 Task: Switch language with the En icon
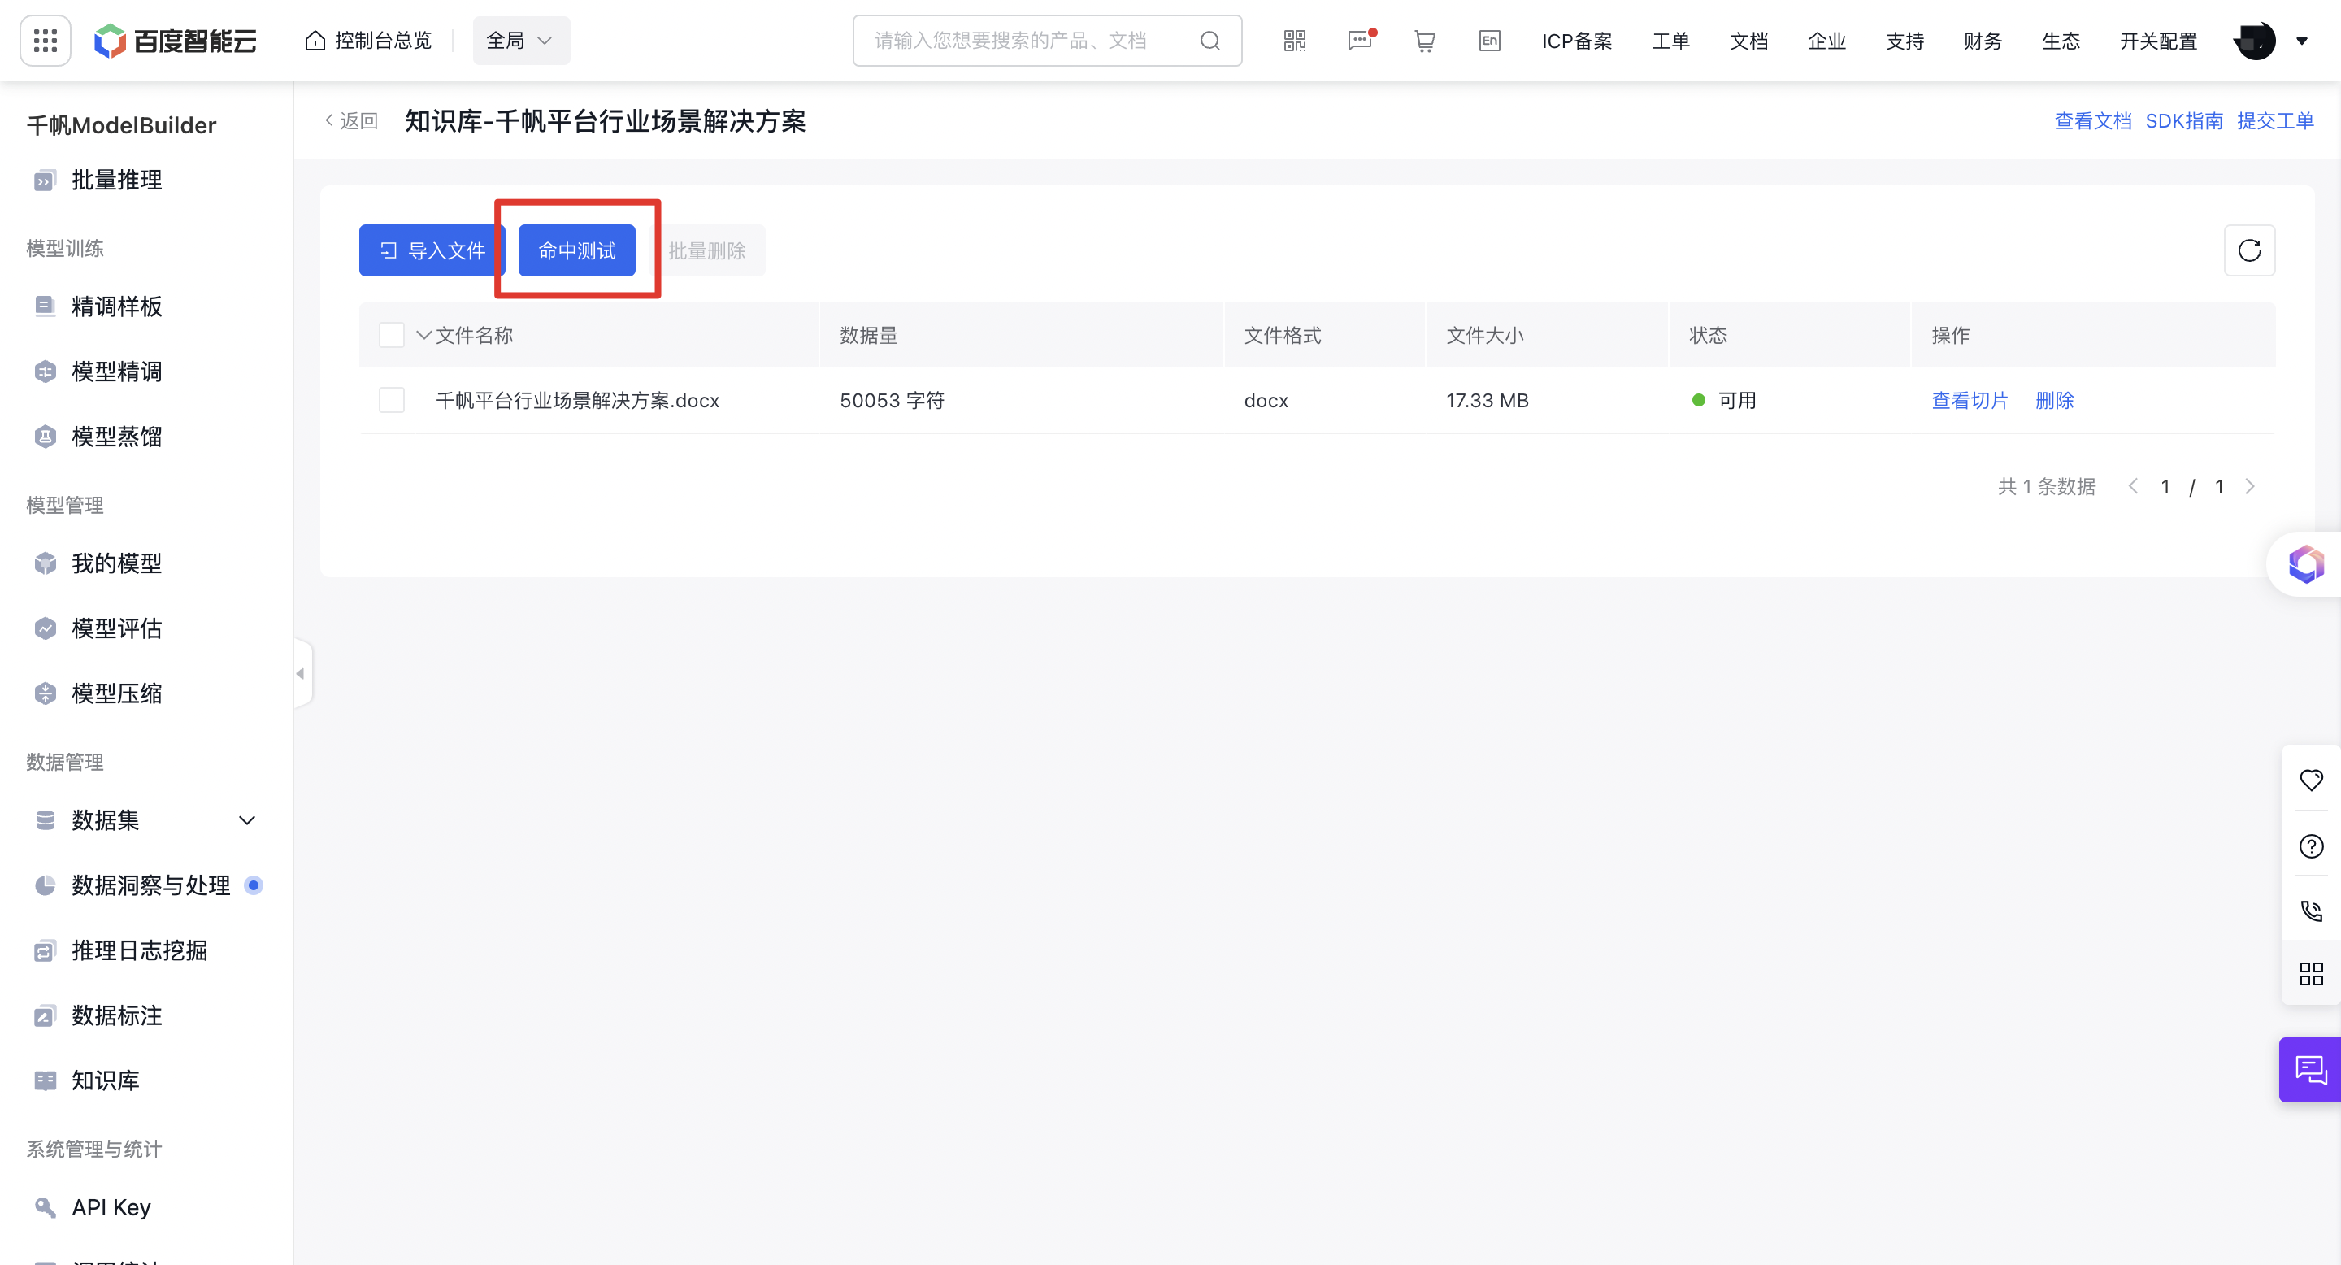1489,41
